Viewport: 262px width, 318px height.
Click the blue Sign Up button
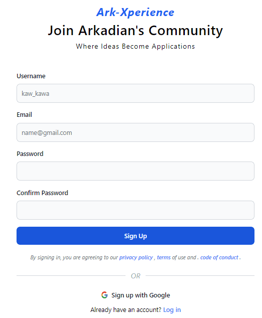click(135, 236)
